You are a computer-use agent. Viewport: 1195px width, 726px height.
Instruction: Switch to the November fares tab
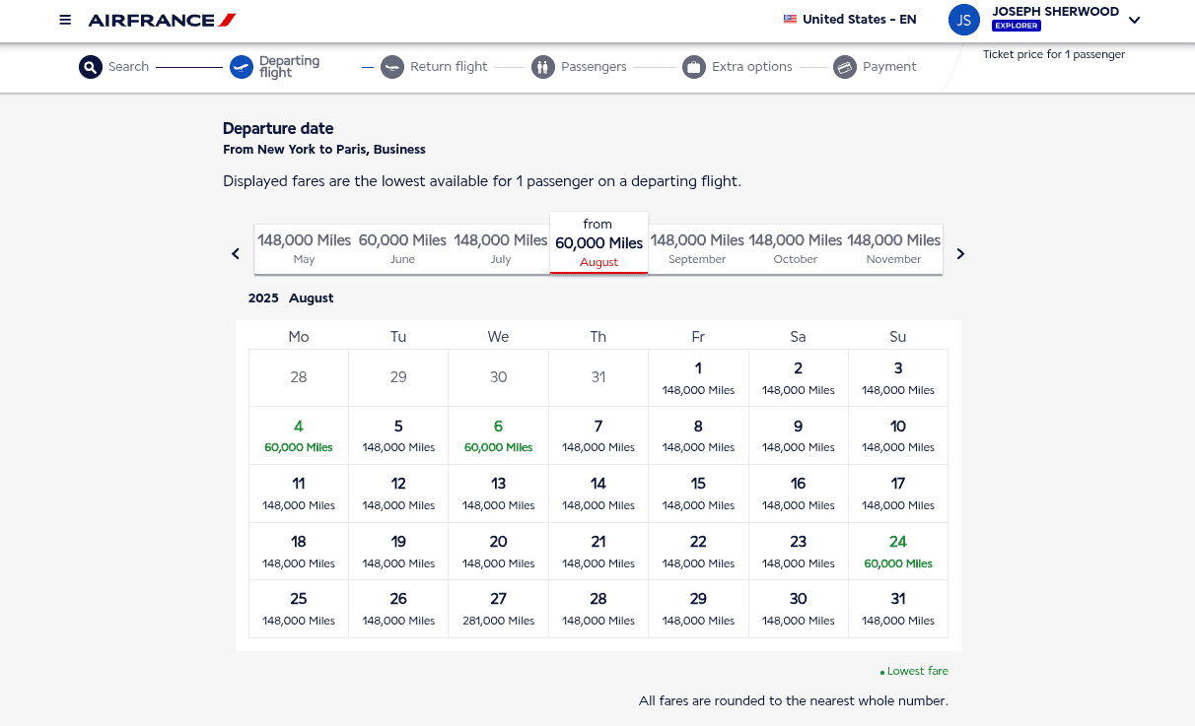tap(893, 248)
